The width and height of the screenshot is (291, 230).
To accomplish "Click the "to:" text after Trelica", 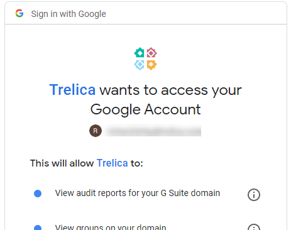I will (x=137, y=163).
